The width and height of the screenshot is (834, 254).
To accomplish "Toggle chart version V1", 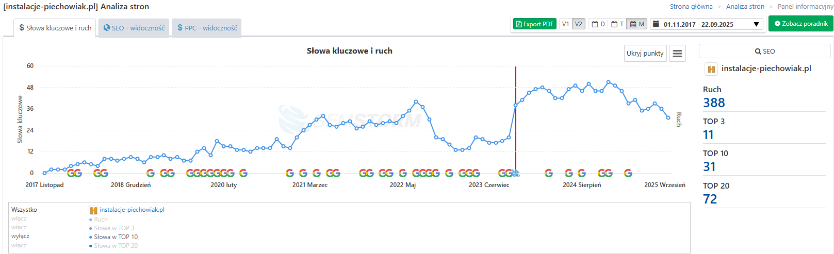I will click(x=566, y=24).
